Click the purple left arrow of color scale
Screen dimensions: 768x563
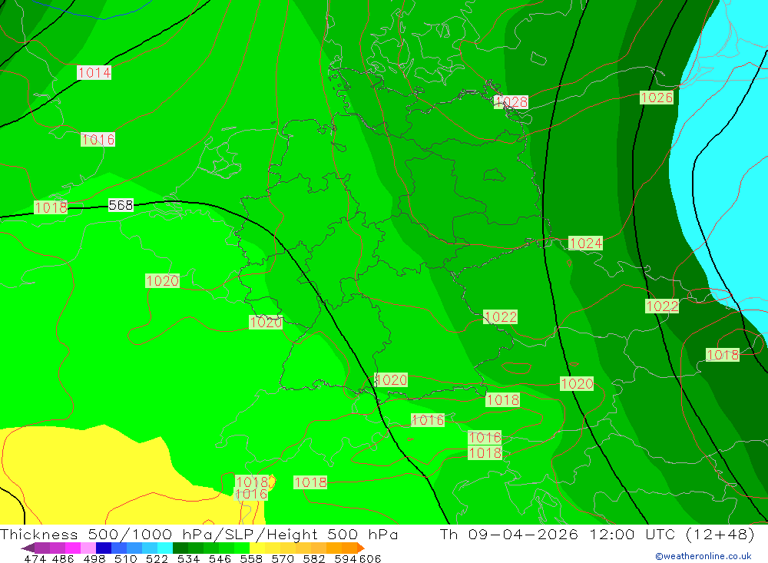tap(28, 548)
